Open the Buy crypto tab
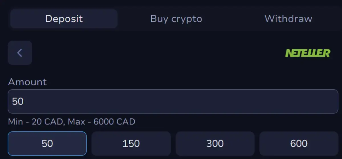Screen dimensions: 342x159 (176, 19)
